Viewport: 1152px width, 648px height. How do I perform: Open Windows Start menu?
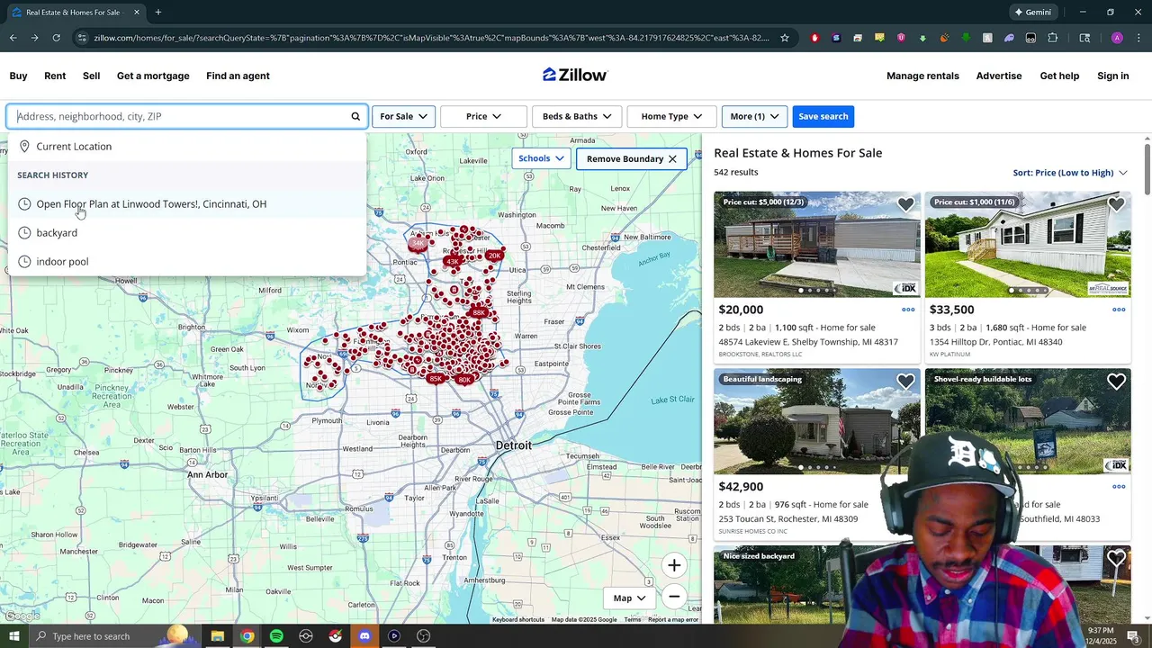13,636
